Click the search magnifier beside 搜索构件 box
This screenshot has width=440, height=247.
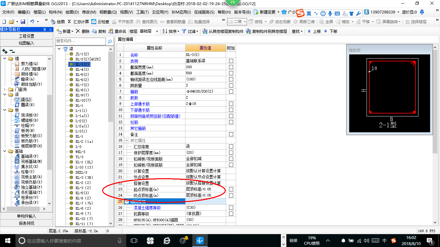110,41
